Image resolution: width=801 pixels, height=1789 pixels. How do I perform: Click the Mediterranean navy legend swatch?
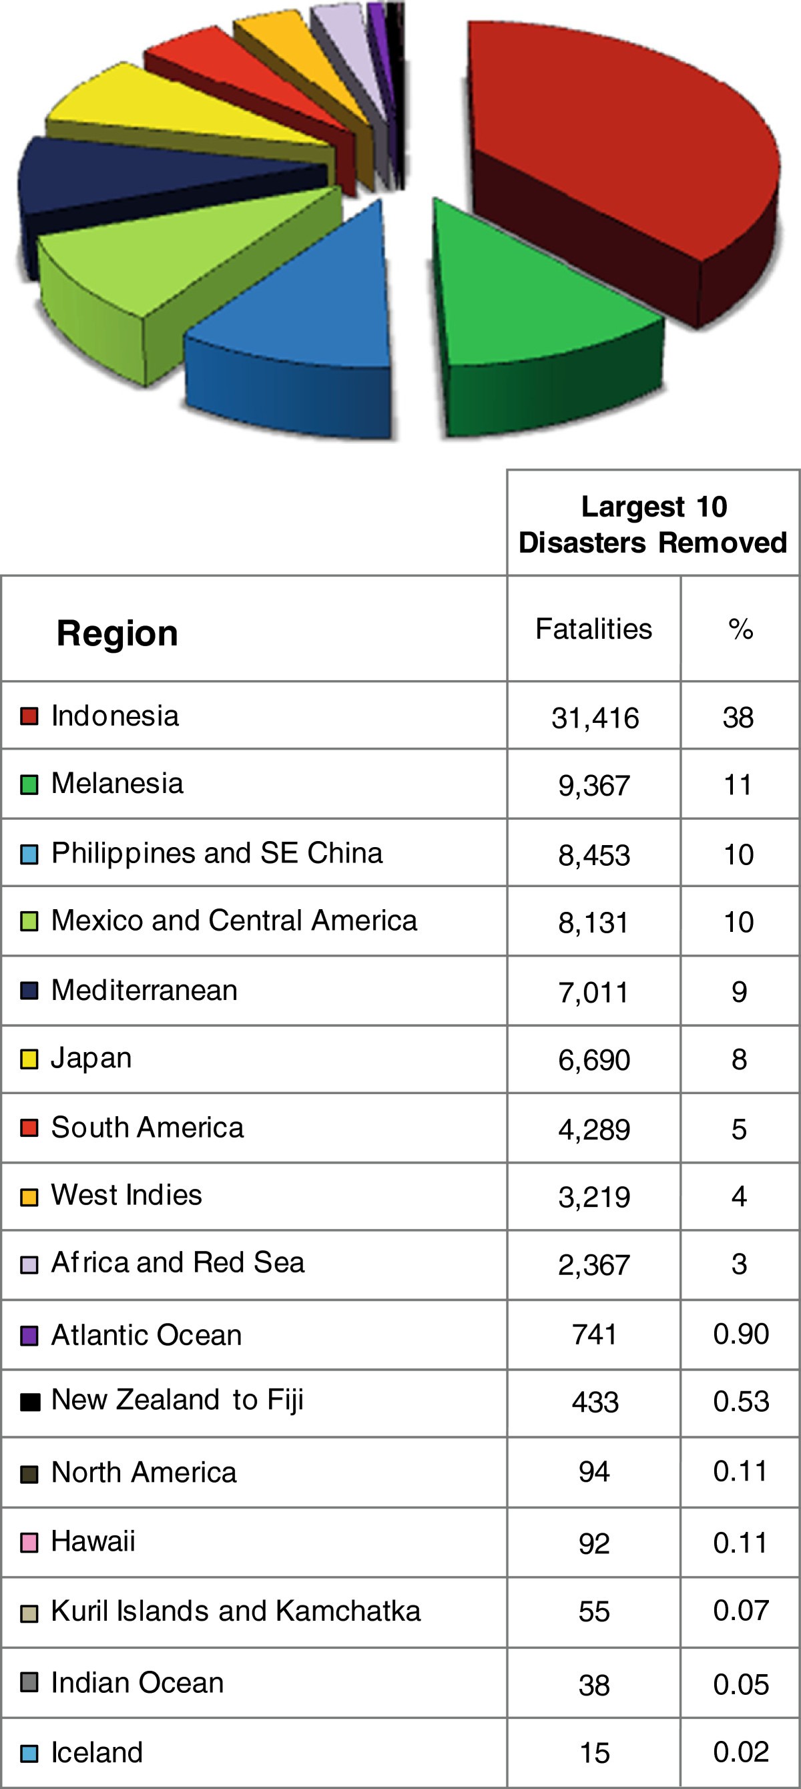[29, 991]
